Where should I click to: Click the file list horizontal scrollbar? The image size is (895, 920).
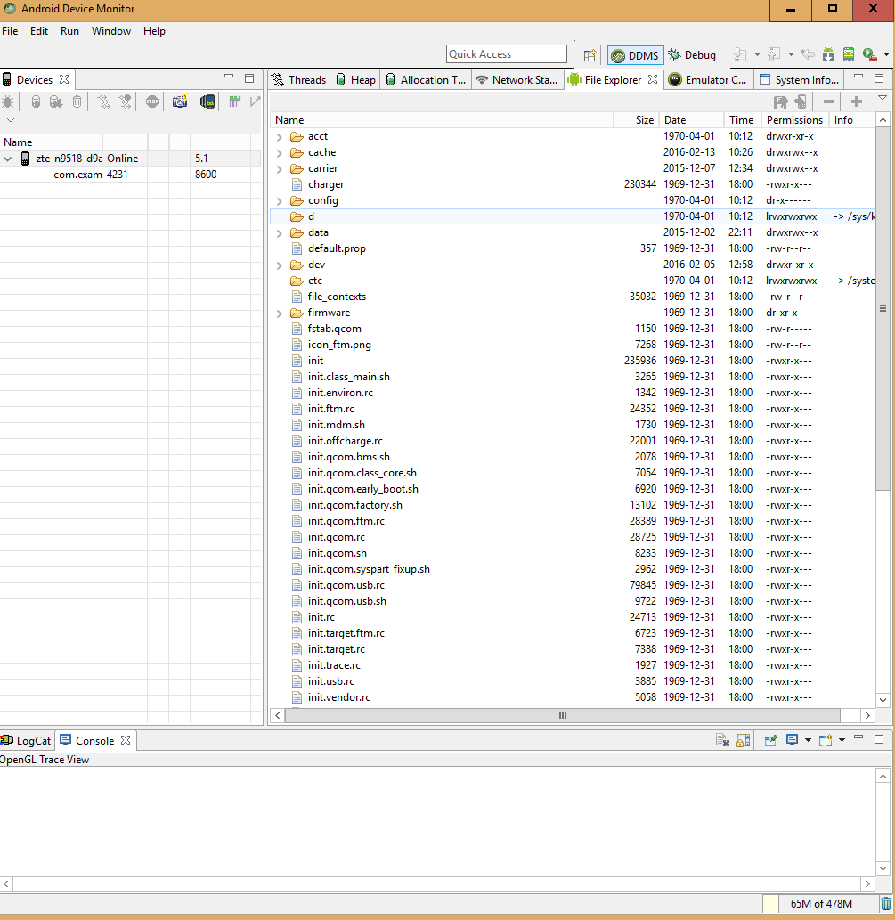(x=563, y=715)
